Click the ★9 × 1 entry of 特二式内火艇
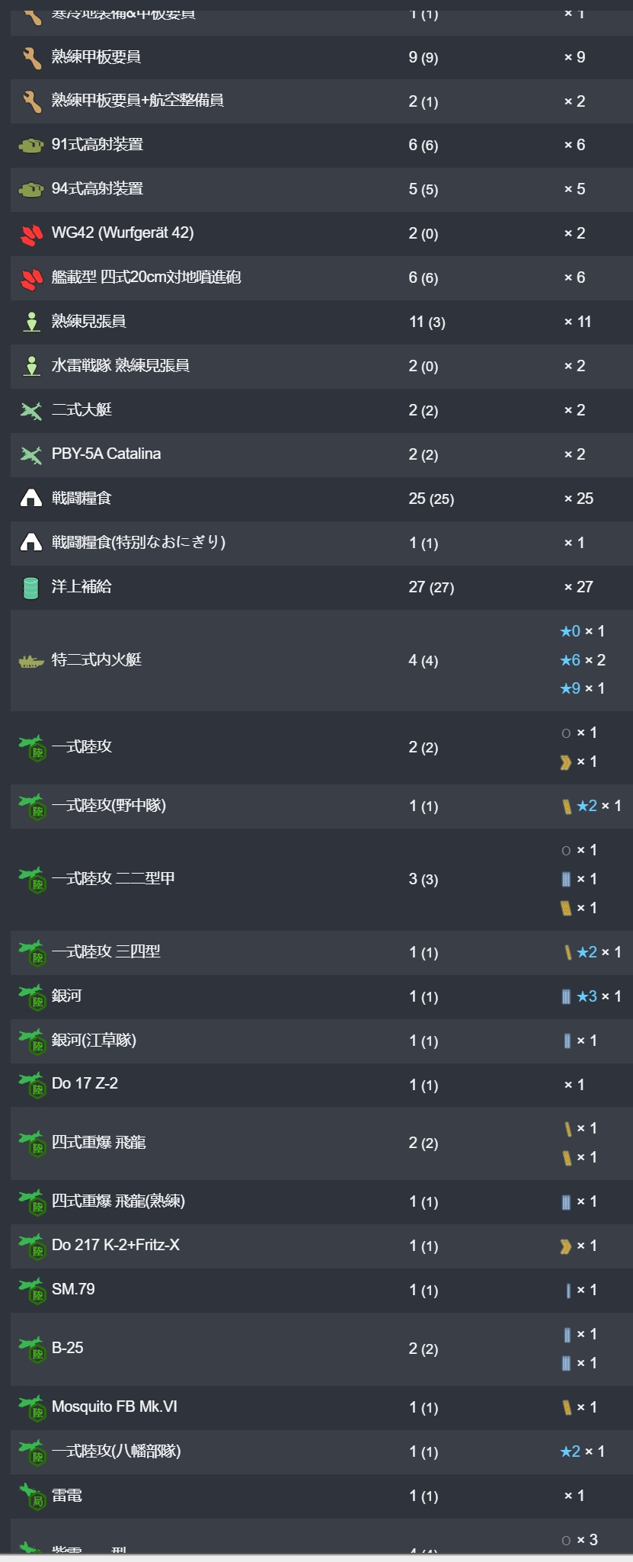633x1562 pixels. click(x=583, y=688)
